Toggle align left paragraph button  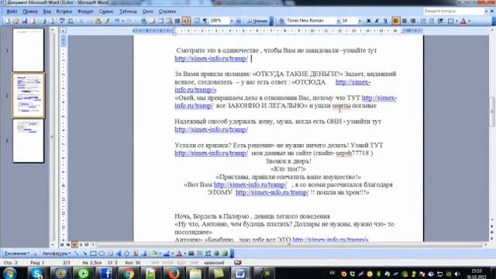tap(396, 21)
